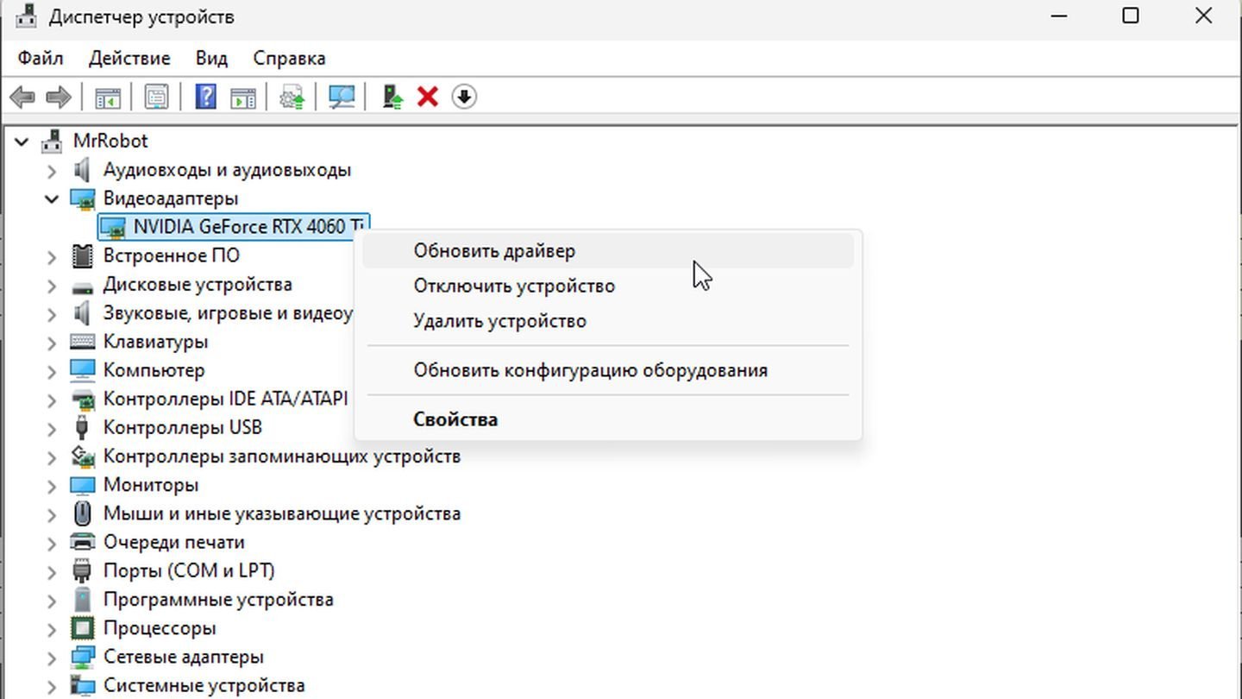The image size is (1242, 699).
Task: Close the Диспетчер устройств window
Action: (x=1204, y=16)
